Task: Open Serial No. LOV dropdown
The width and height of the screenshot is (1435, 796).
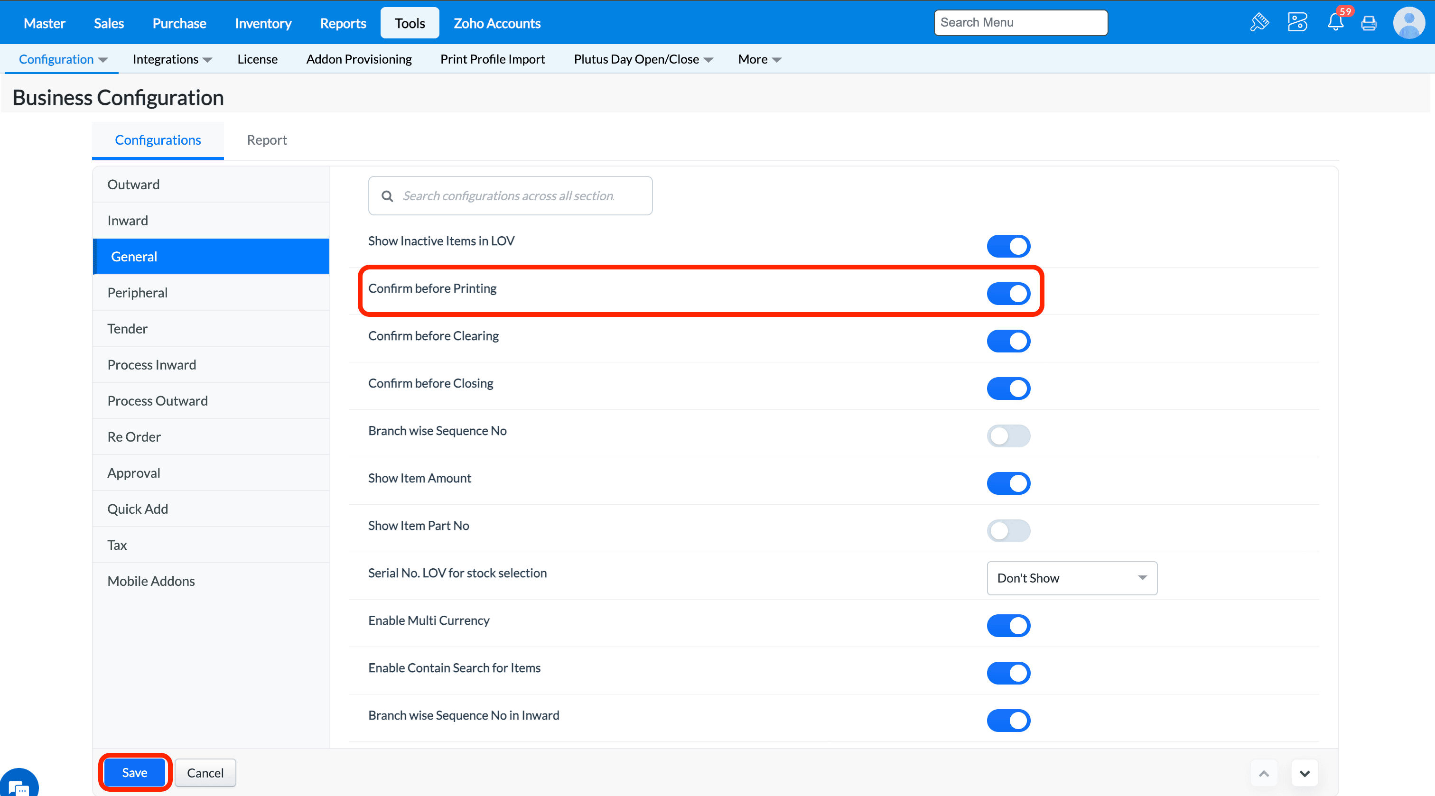Action: click(x=1071, y=578)
